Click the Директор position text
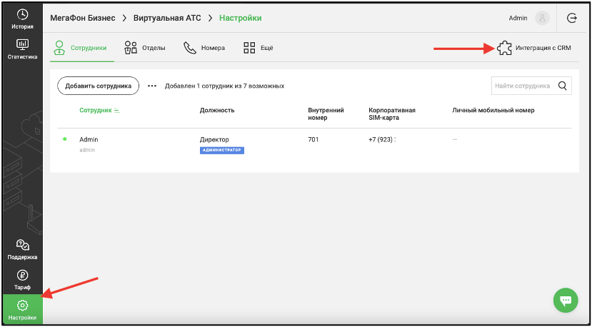Viewport: 592px width, 327px height. point(214,140)
